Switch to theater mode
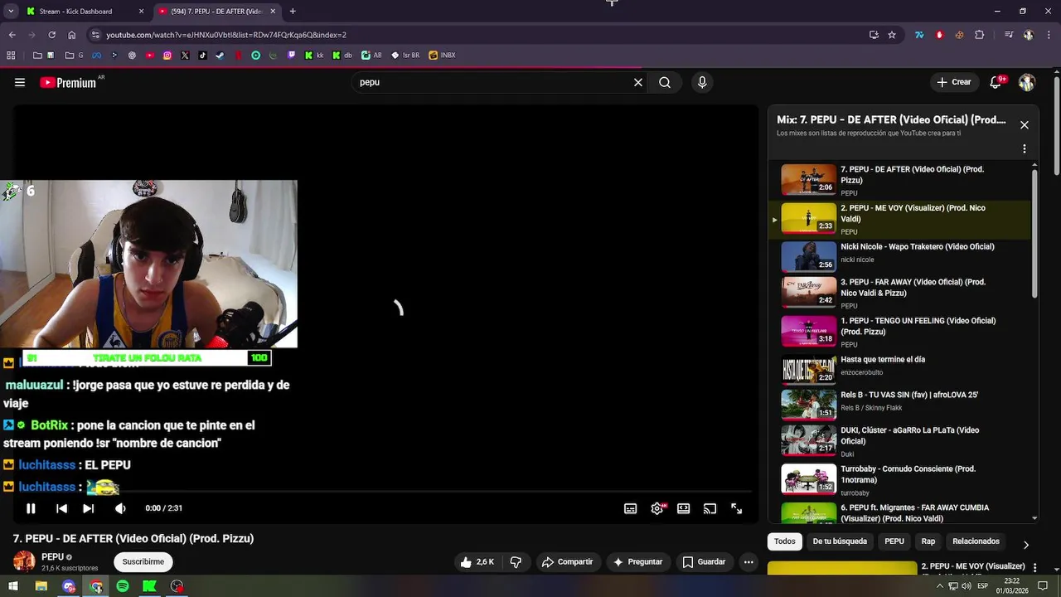 683,508
